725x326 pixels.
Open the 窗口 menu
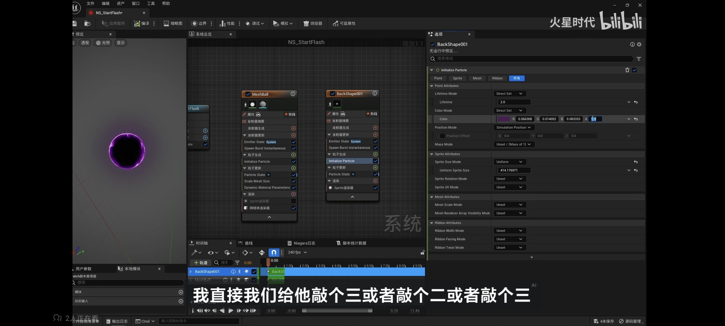click(136, 3)
